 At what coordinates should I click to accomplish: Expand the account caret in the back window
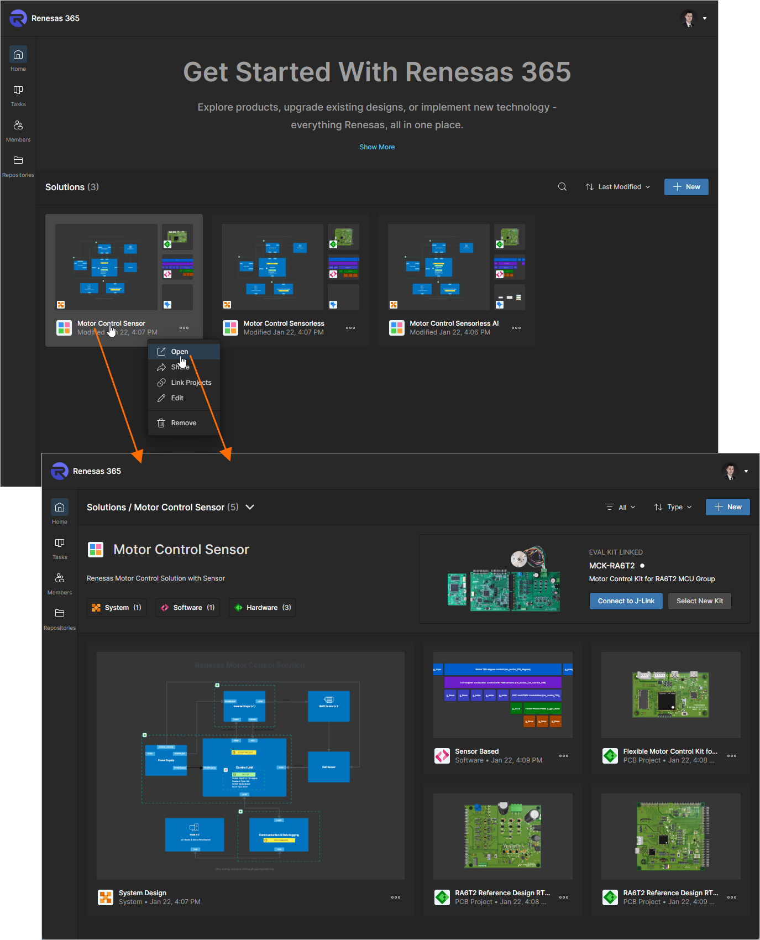click(705, 18)
